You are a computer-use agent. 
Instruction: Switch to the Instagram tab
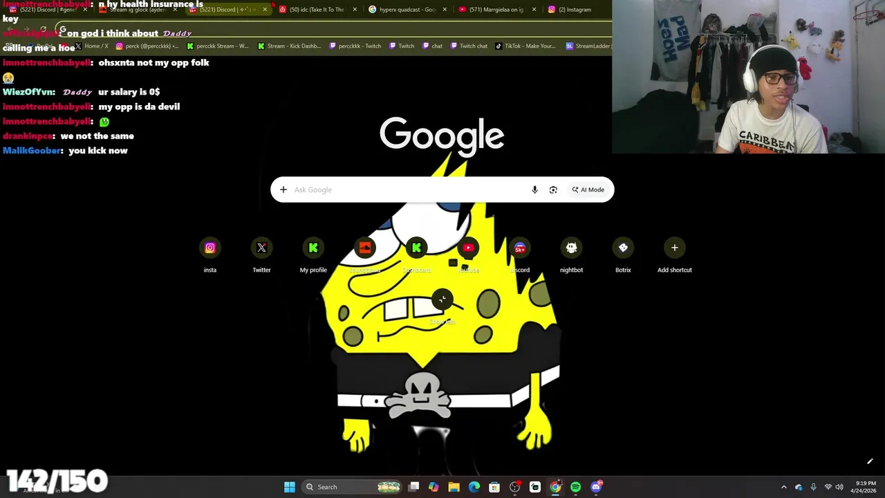(574, 10)
